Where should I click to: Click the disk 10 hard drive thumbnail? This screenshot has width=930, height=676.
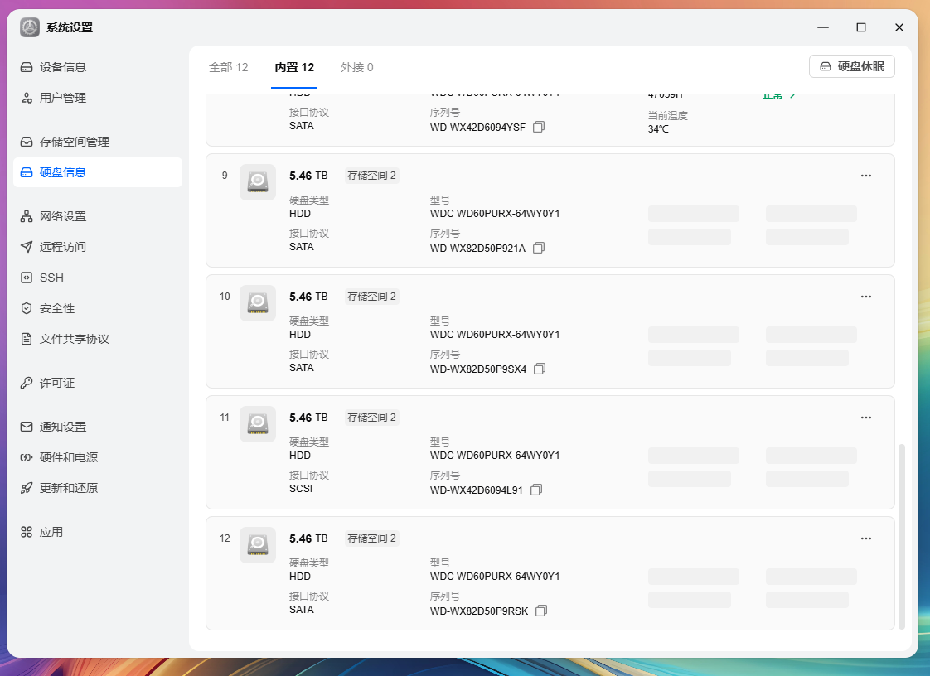click(x=258, y=303)
